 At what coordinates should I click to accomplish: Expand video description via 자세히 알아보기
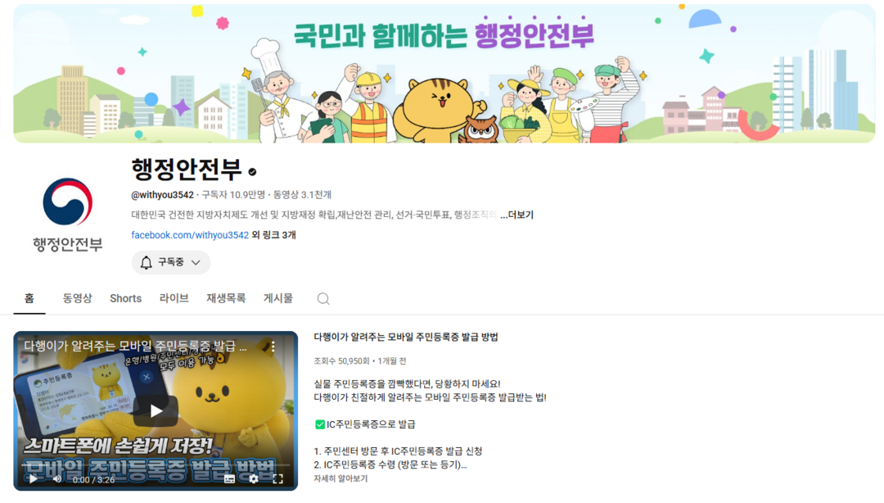(341, 478)
